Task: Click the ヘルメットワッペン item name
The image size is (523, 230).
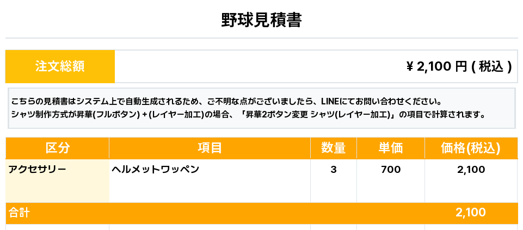Action: click(155, 169)
